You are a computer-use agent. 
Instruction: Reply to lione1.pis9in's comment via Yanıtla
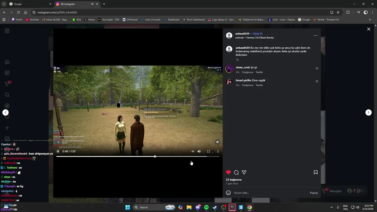point(259,85)
